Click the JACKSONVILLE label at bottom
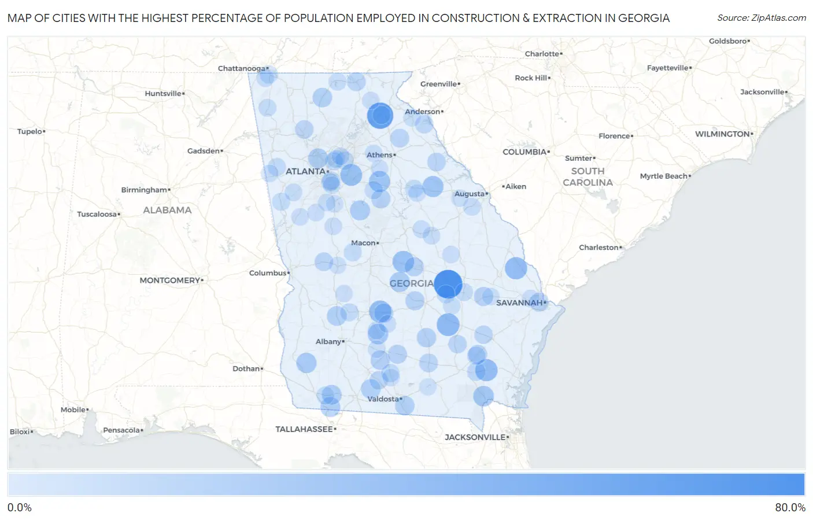This screenshot has width=813, height=520. [475, 437]
